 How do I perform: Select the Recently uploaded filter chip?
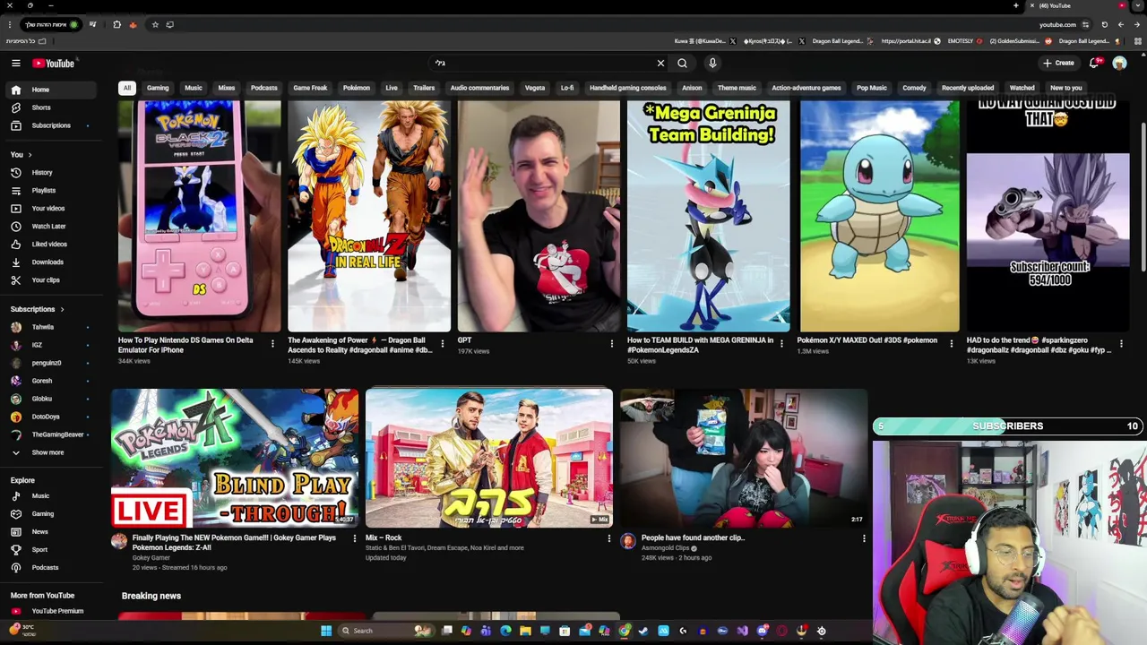(x=968, y=88)
